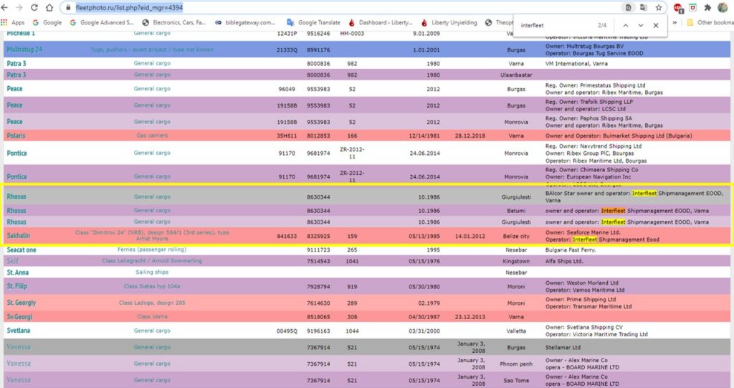
Task: Open the red extension icon with badge
Action: point(678,7)
